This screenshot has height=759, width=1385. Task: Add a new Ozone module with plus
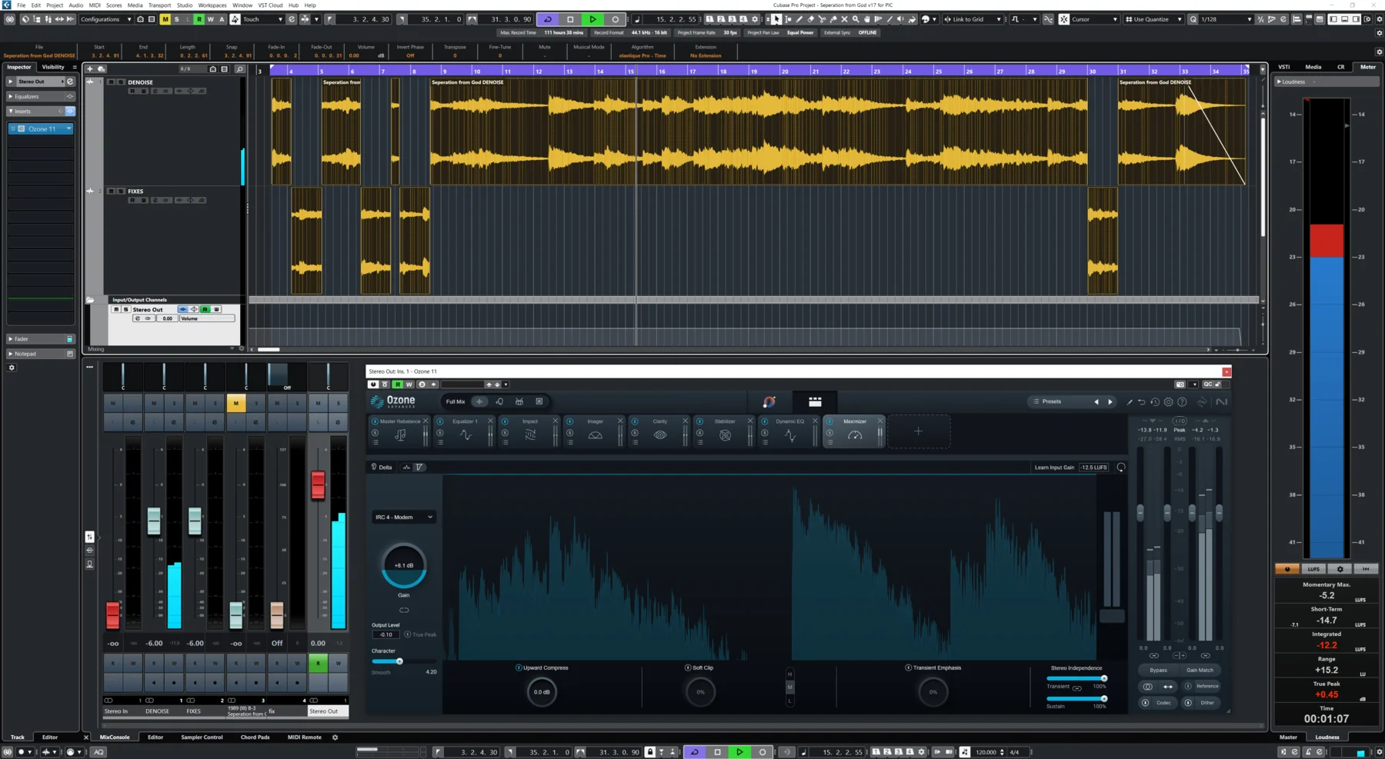pos(918,431)
